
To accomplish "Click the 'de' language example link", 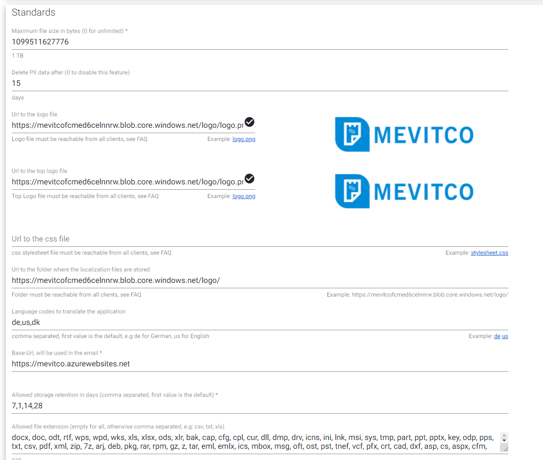I will (x=497, y=336).
